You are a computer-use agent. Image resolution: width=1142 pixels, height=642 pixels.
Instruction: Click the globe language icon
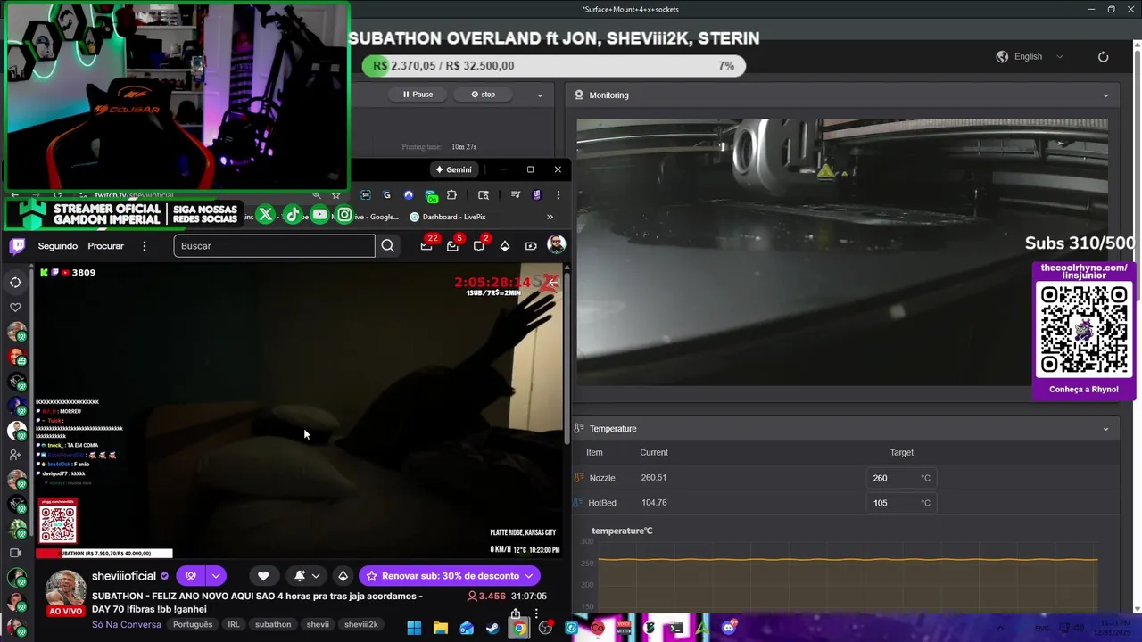[1002, 56]
